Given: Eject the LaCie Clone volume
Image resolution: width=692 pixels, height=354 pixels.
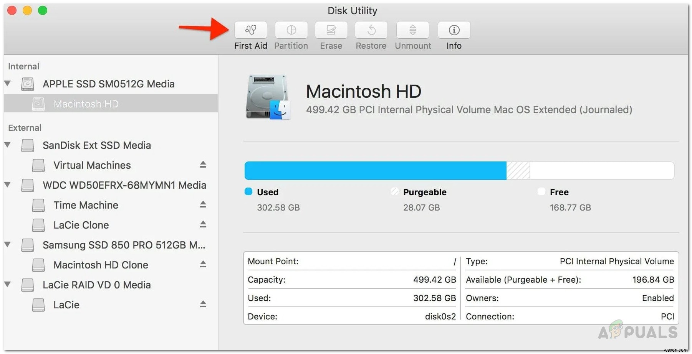Looking at the screenshot, I should pyautogui.click(x=203, y=225).
